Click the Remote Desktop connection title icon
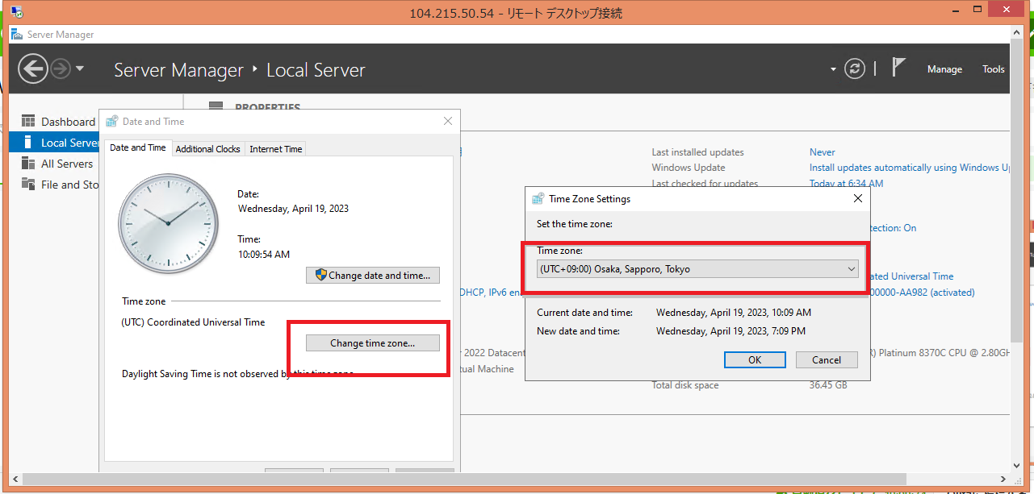 pyautogui.click(x=16, y=11)
